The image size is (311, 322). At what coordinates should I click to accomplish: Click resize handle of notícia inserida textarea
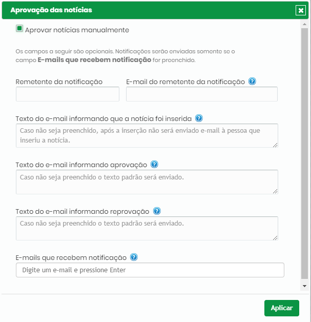tap(275, 145)
